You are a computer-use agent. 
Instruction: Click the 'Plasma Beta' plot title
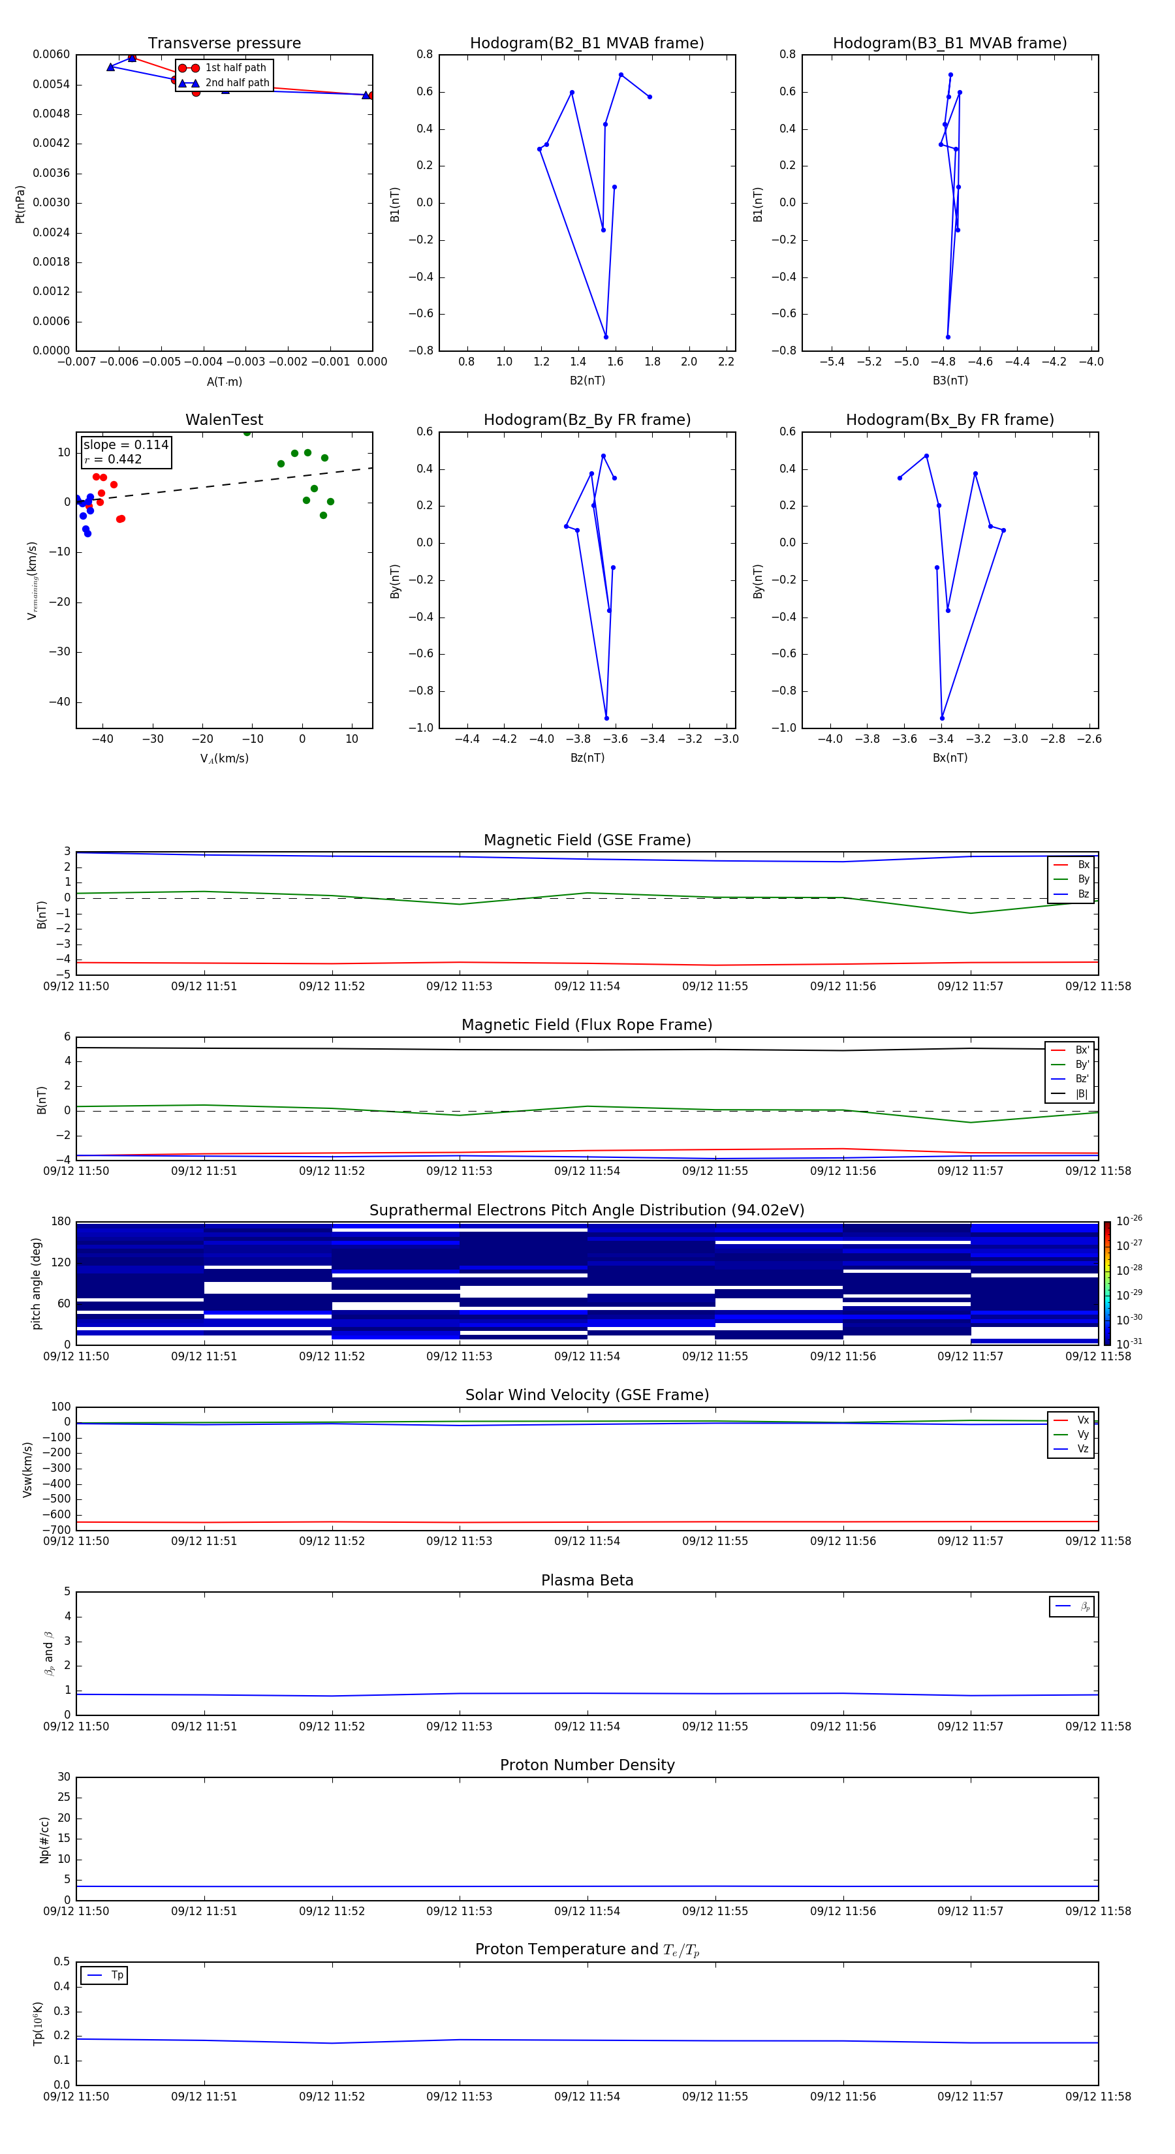[x=587, y=1580]
